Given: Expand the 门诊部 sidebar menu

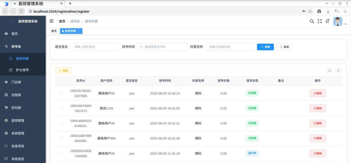Looking at the screenshot, I should coord(40,82).
